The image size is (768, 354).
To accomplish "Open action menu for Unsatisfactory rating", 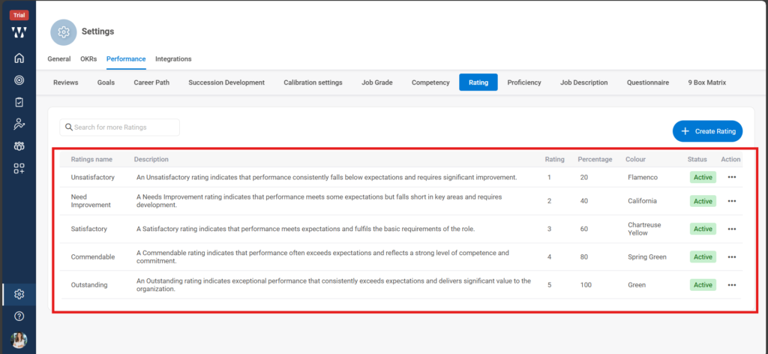I will pos(731,178).
